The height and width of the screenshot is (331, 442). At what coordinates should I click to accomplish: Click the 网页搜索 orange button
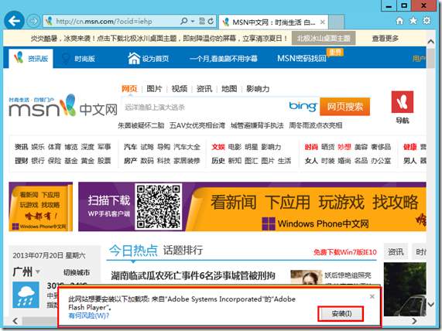[x=344, y=107]
